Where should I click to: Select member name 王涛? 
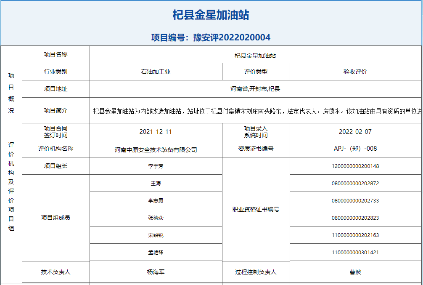(x=156, y=184)
